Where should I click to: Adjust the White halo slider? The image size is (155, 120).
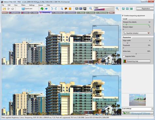tap(136, 54)
